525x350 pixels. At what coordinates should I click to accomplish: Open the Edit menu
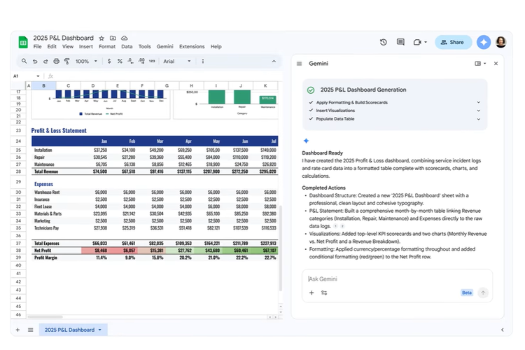tap(52, 47)
